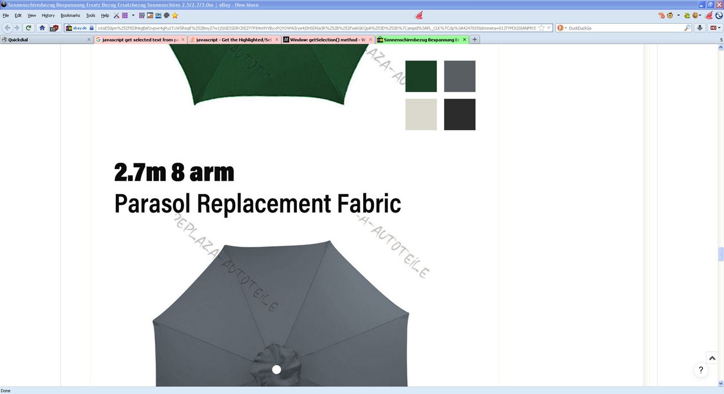Open a new tab with plus button

475,40
